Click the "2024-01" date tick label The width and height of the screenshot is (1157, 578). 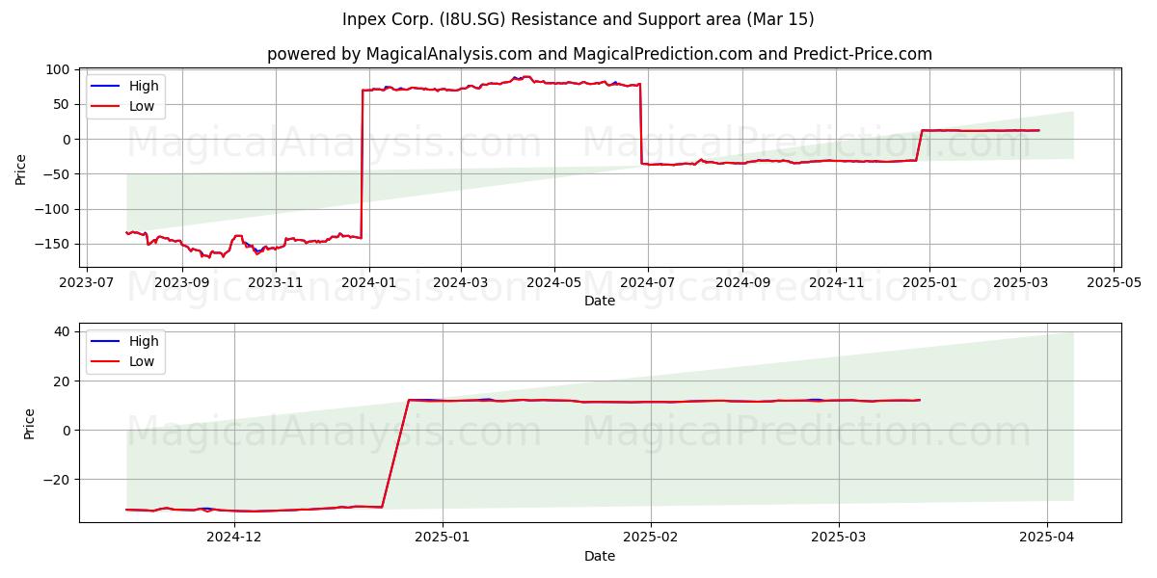coord(368,283)
